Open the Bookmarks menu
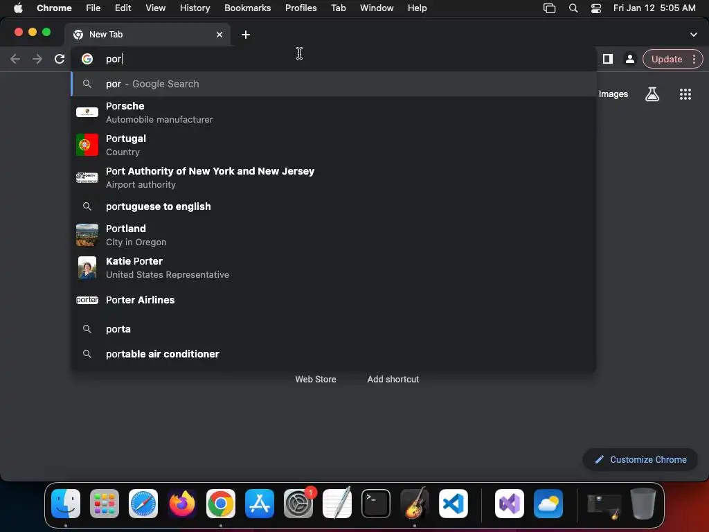709x532 pixels. pos(247,8)
